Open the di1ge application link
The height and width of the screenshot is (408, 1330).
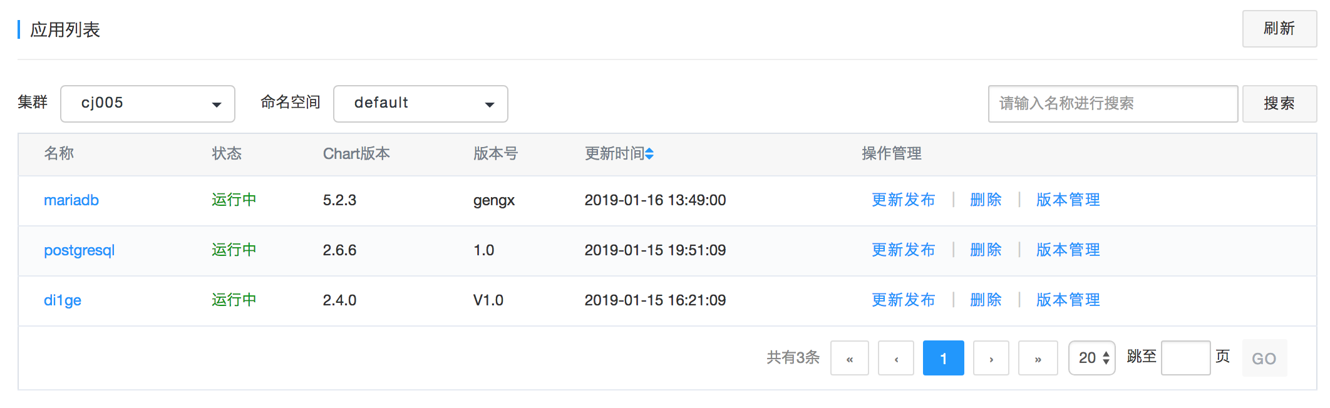[x=63, y=300]
